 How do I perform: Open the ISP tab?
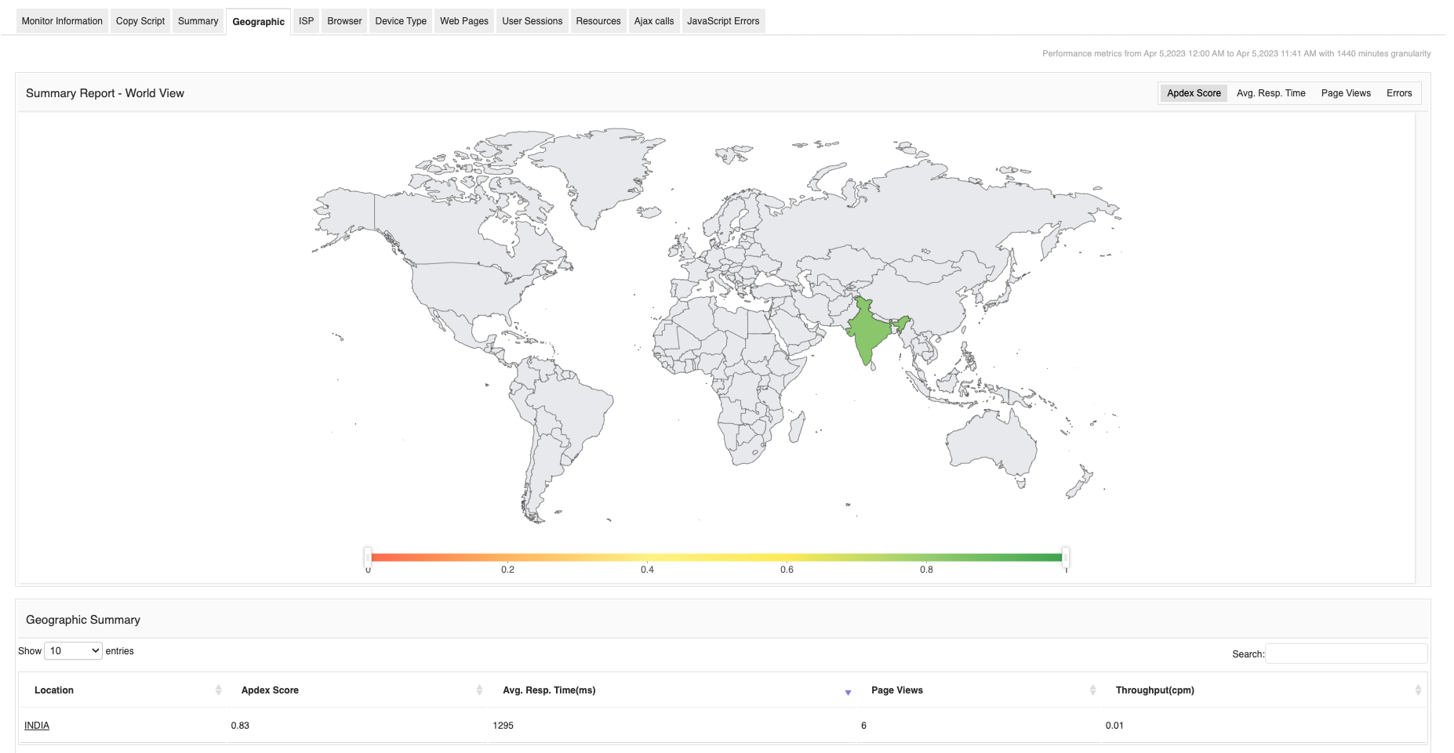[305, 21]
